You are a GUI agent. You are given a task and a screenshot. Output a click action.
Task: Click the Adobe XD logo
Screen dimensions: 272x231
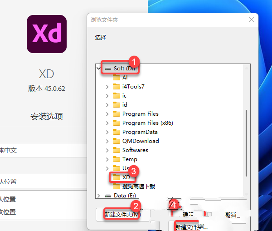click(x=47, y=34)
